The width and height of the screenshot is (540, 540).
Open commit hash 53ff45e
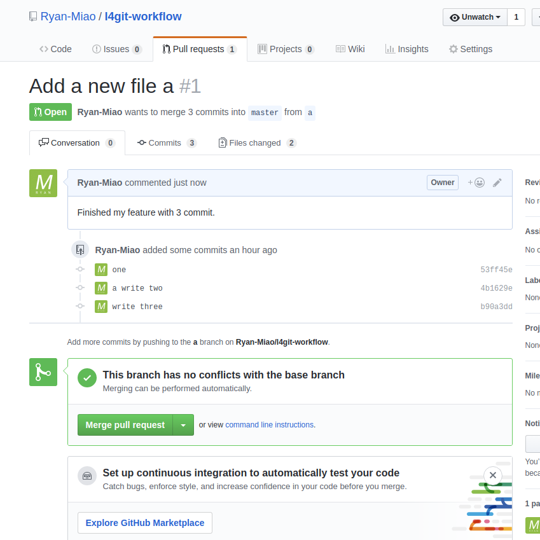[x=496, y=270]
